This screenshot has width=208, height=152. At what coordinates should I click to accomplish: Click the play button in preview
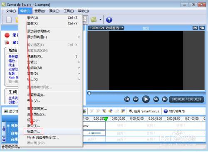pos(146,99)
